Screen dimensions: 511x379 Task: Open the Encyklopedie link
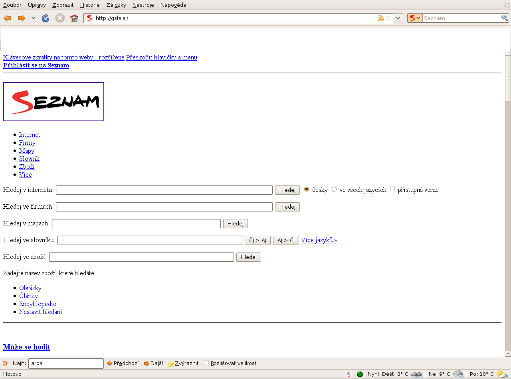(38, 304)
